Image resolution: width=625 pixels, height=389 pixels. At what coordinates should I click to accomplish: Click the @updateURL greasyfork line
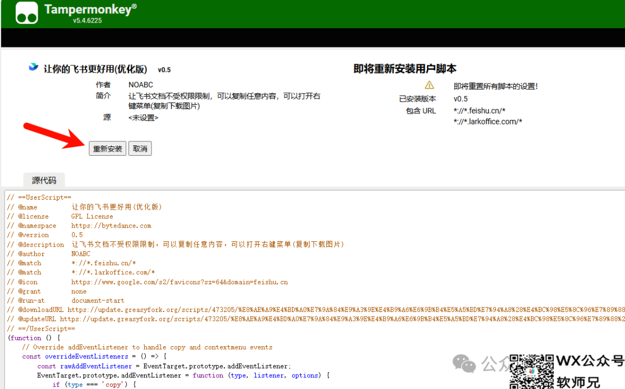(x=316, y=319)
